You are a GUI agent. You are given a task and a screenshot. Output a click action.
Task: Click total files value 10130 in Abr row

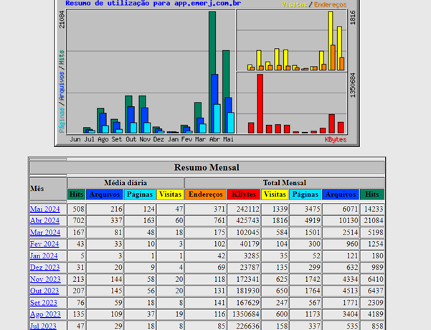pos(350,220)
